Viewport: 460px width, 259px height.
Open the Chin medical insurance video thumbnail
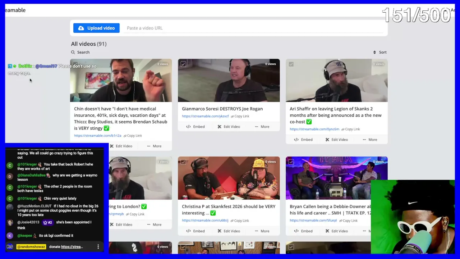pos(121,81)
